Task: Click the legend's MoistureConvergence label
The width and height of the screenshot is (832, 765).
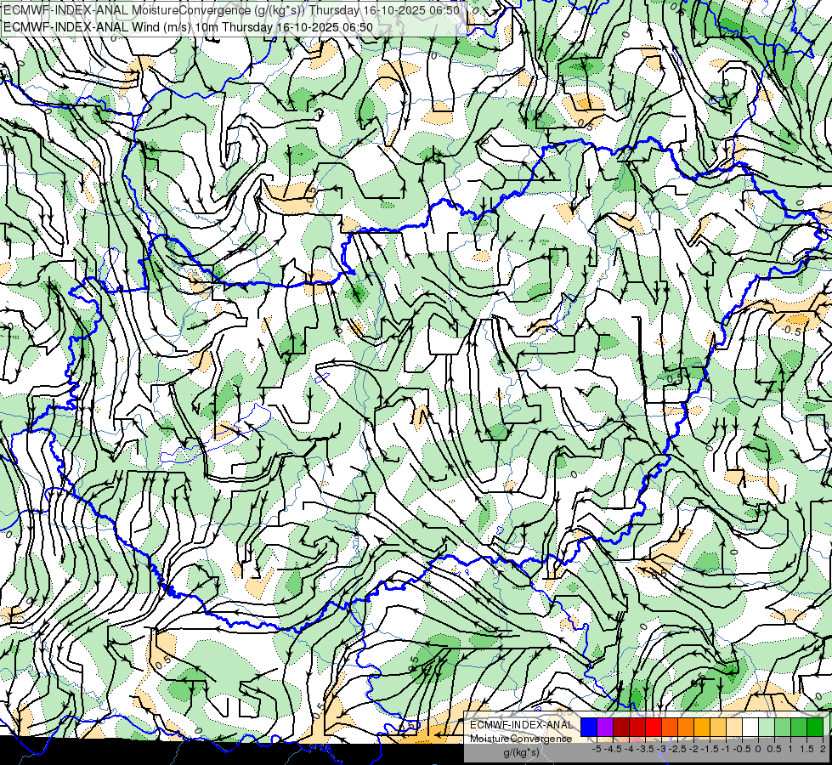Action: [x=521, y=739]
